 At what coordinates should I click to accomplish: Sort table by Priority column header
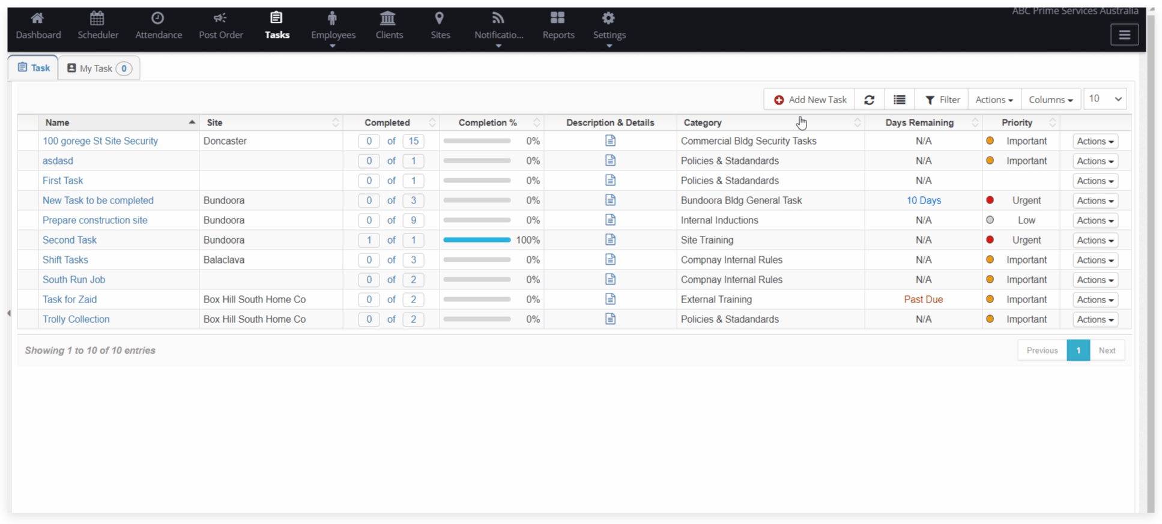point(1021,122)
